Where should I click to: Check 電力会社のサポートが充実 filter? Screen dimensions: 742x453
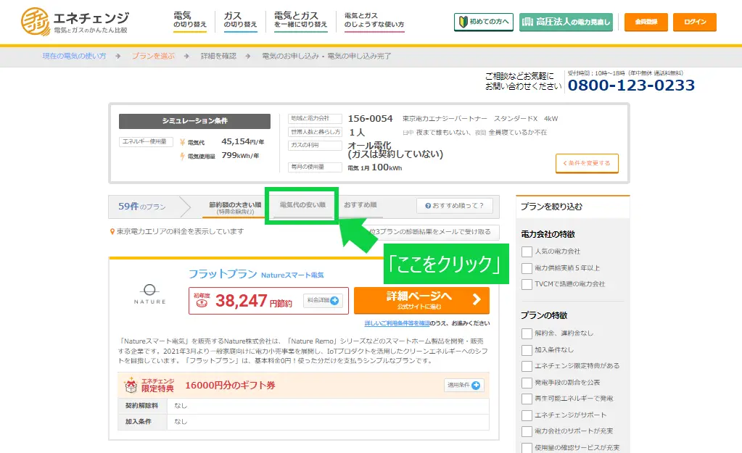(527, 431)
